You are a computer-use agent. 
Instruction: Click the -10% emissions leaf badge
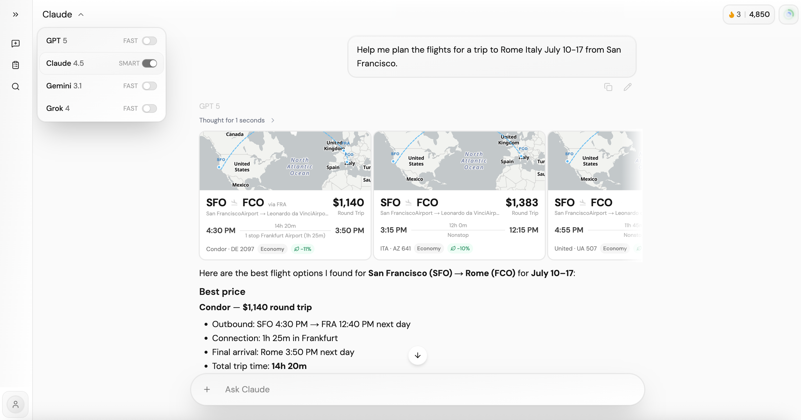pyautogui.click(x=460, y=248)
